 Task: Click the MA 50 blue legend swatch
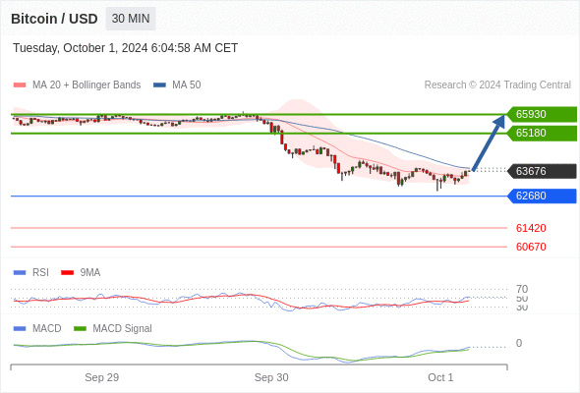[x=159, y=85]
